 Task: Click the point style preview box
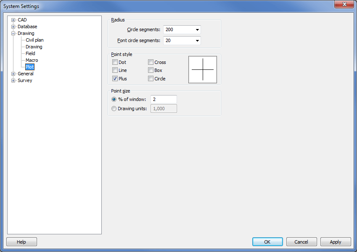click(203, 69)
